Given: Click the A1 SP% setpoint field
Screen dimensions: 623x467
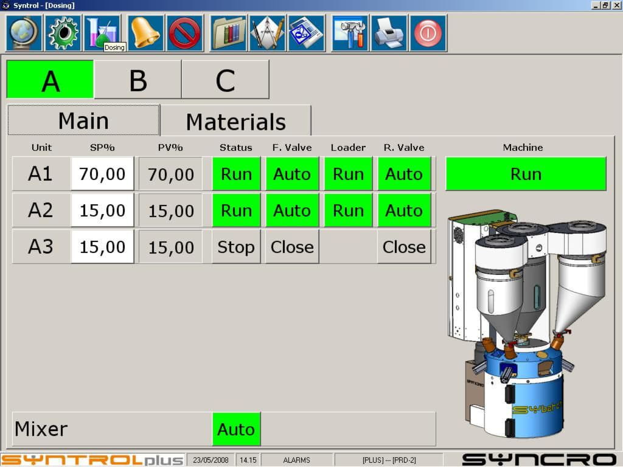Looking at the screenshot, I should [102, 174].
